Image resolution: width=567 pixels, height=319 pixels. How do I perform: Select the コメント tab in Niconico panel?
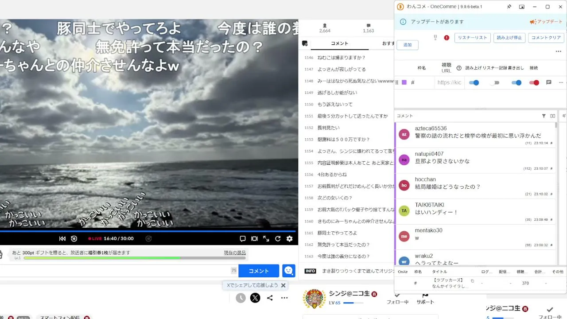(x=340, y=43)
